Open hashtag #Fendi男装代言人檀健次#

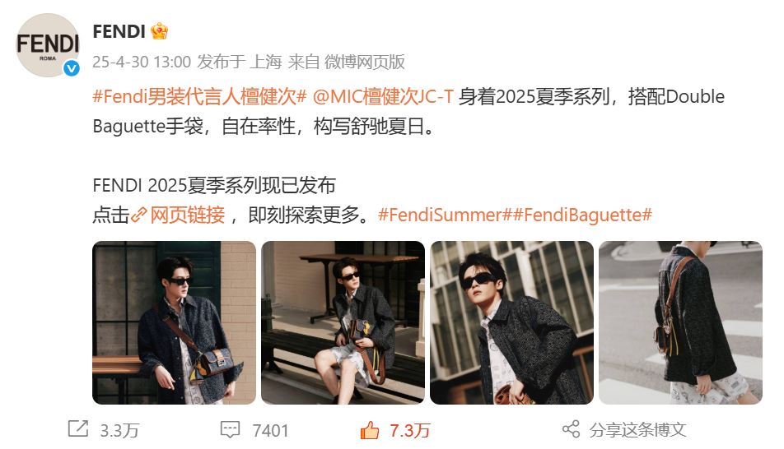(x=199, y=96)
